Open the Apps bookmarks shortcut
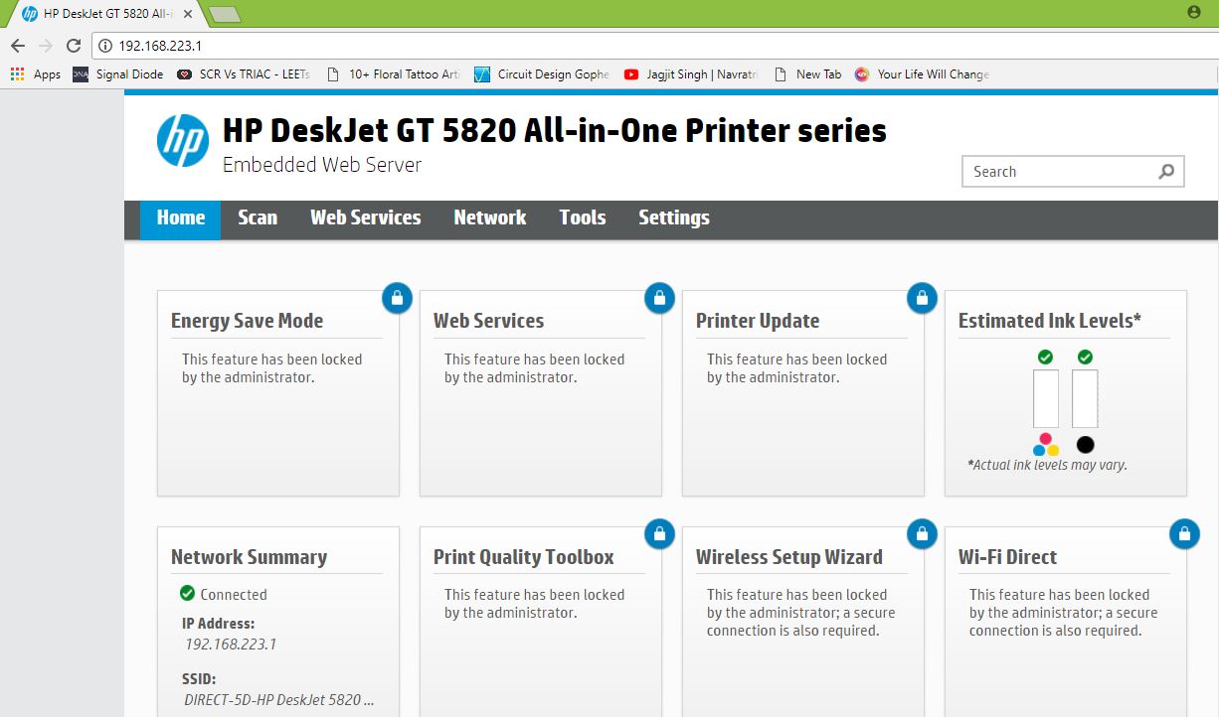 tap(36, 74)
